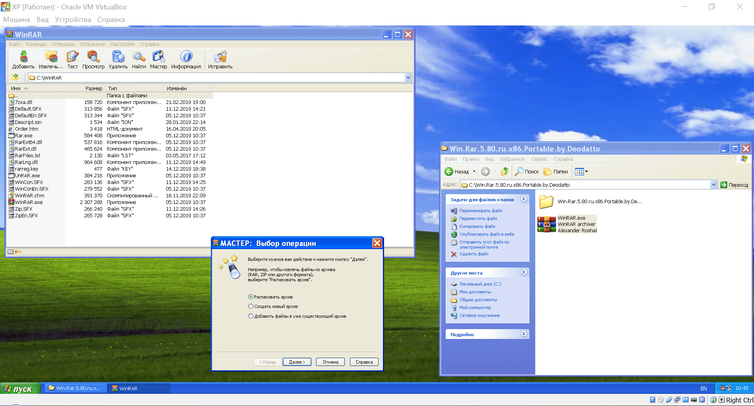
Task: Switch to WinRAR taskbar button
Action: click(139, 388)
